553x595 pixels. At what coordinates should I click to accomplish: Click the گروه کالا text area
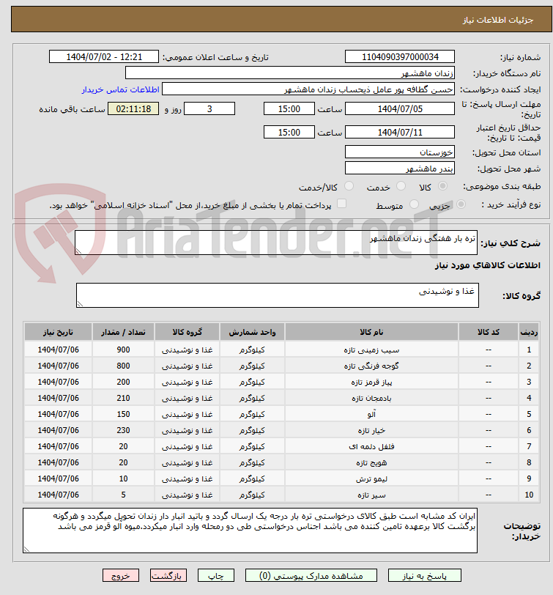tap(278, 295)
